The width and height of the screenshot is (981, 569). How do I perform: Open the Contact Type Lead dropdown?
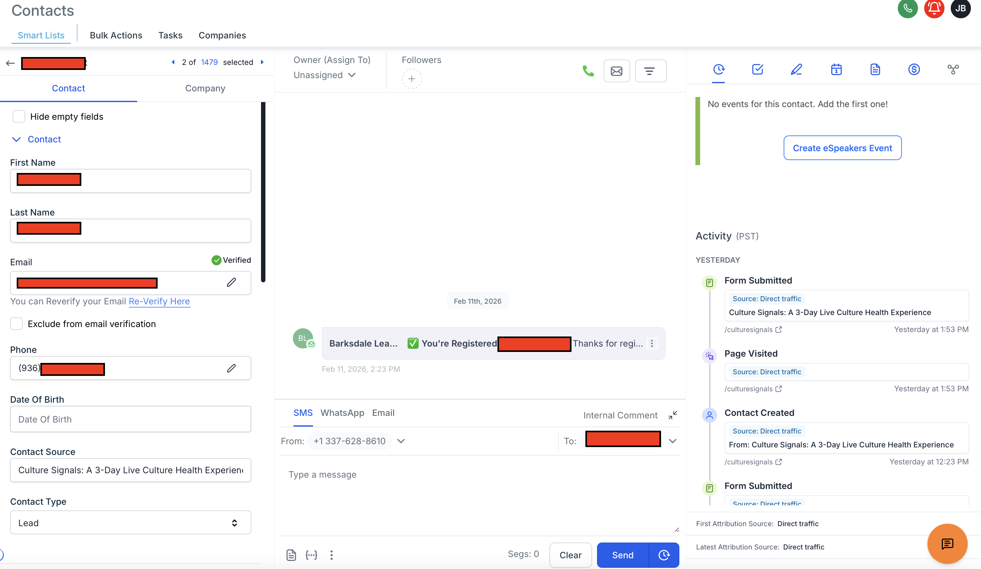[x=131, y=523]
